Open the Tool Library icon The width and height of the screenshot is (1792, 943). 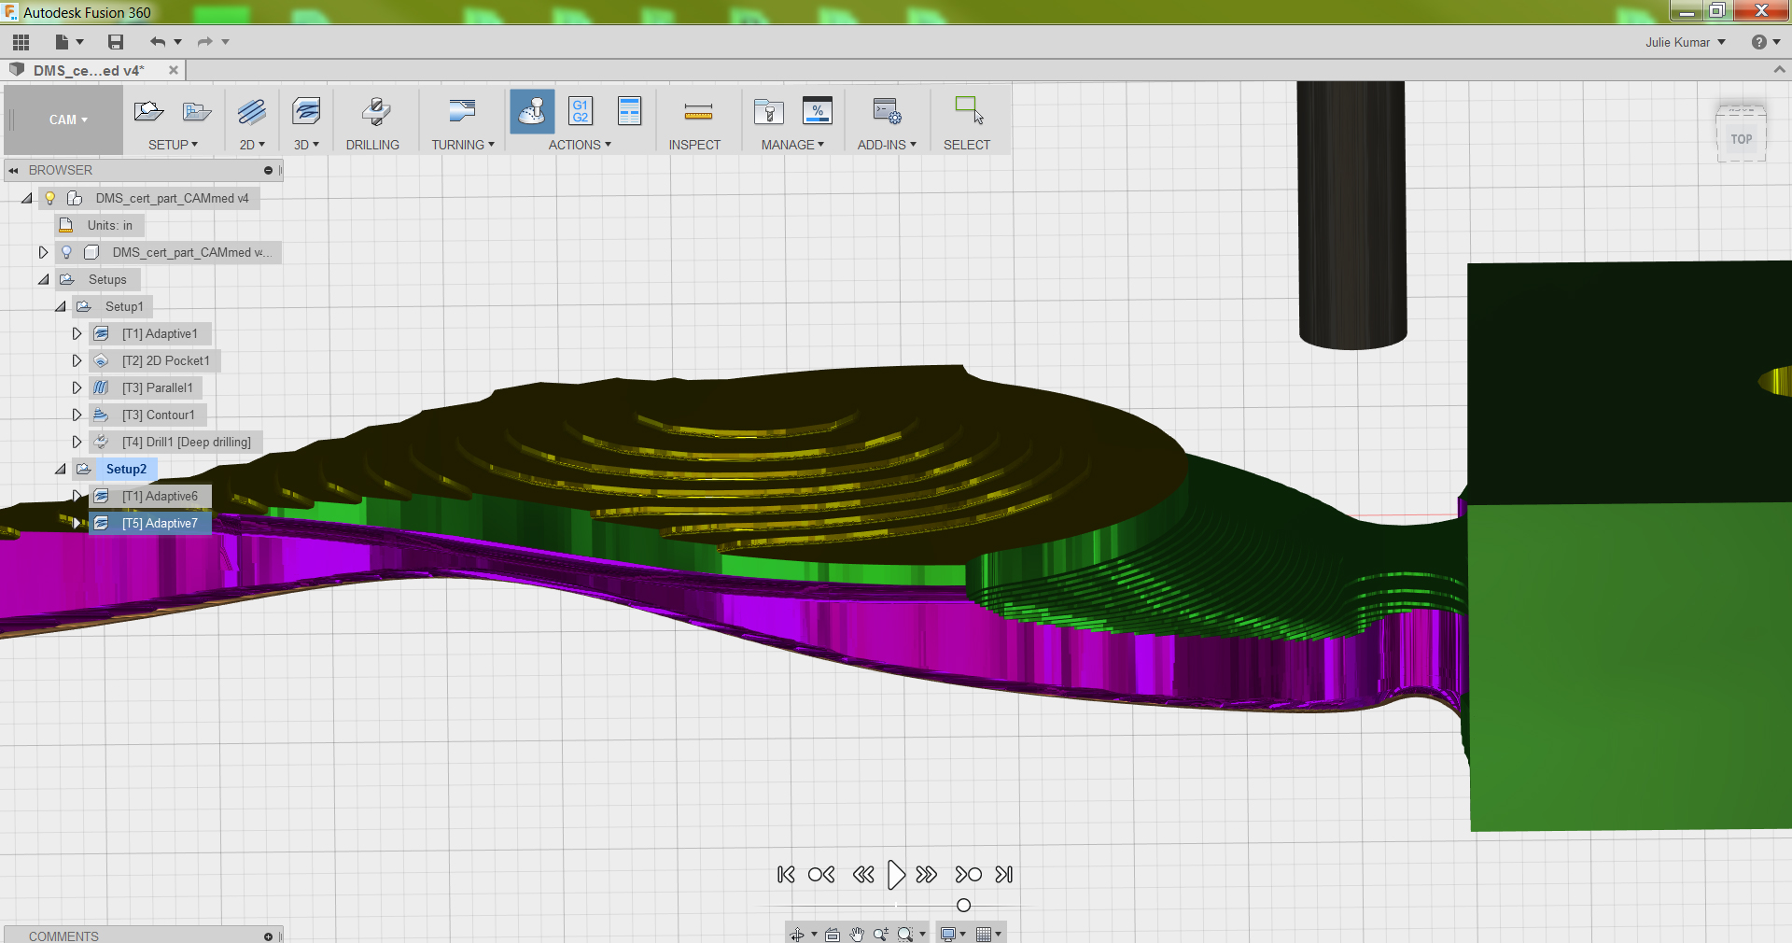click(769, 112)
